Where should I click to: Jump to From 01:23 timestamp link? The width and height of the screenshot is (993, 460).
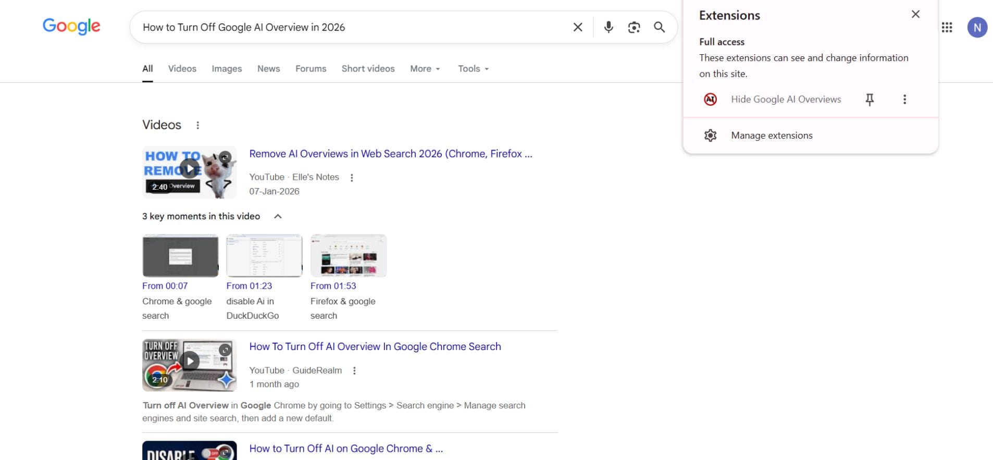tap(249, 286)
